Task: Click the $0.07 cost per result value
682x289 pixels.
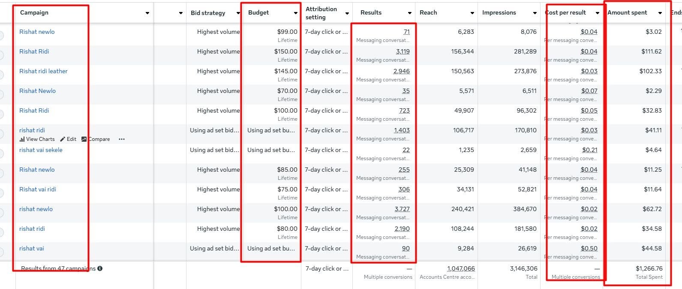Action: click(x=589, y=91)
